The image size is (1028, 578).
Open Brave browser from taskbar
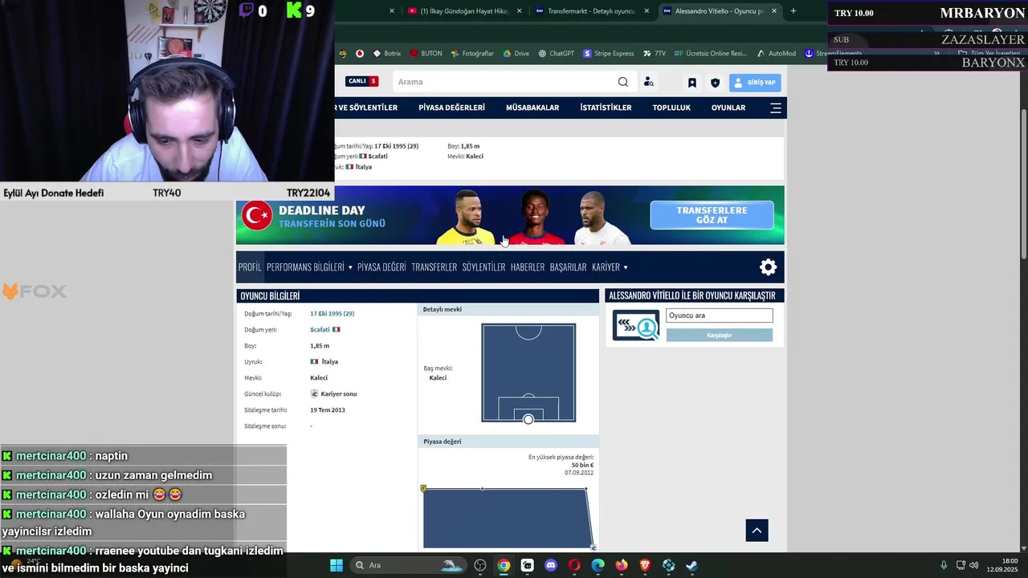[645, 565]
